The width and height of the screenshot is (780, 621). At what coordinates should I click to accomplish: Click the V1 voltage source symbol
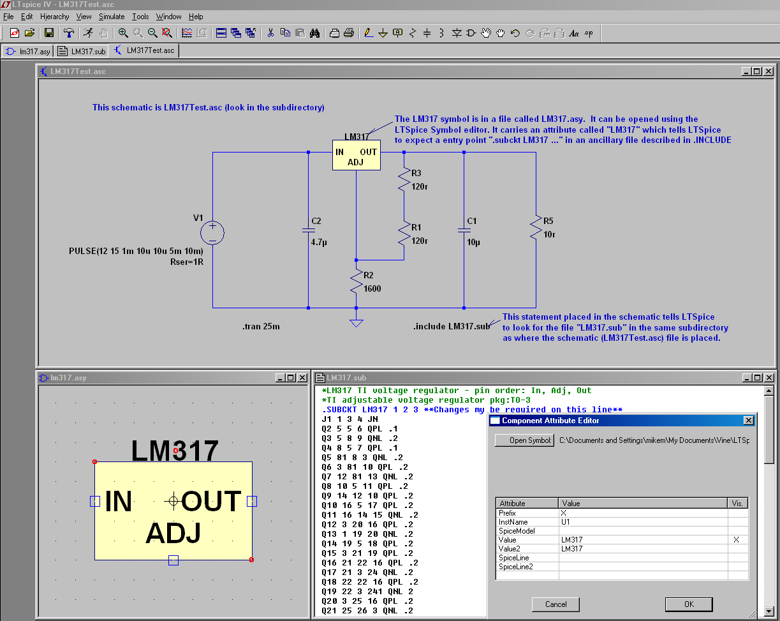point(212,233)
